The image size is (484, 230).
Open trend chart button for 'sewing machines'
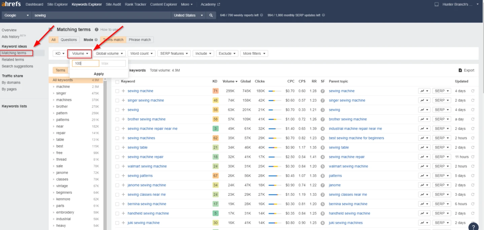(x=424, y=138)
